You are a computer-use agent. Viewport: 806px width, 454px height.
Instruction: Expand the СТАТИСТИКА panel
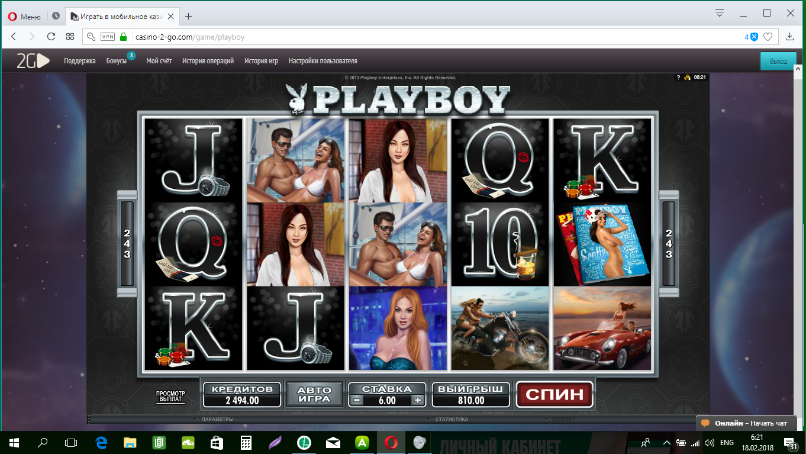(x=452, y=419)
